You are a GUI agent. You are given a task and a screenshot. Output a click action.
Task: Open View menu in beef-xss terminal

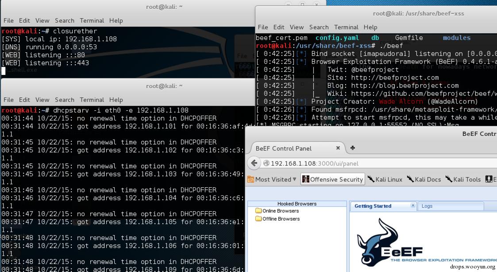coord(297,27)
